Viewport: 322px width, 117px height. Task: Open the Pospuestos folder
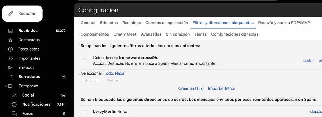29,49
